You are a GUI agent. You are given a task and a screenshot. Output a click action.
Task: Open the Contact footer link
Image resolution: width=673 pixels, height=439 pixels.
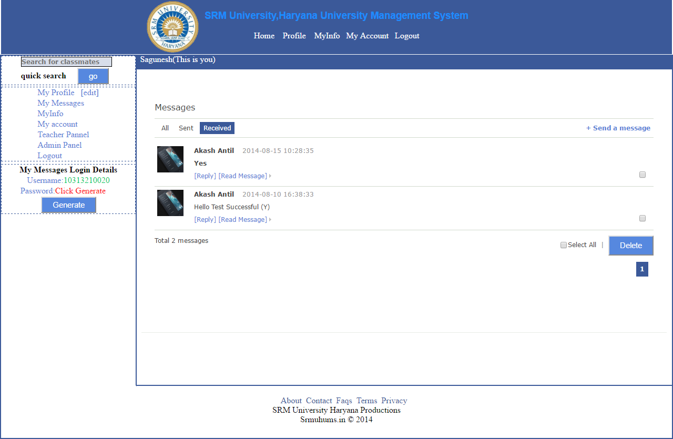point(319,401)
